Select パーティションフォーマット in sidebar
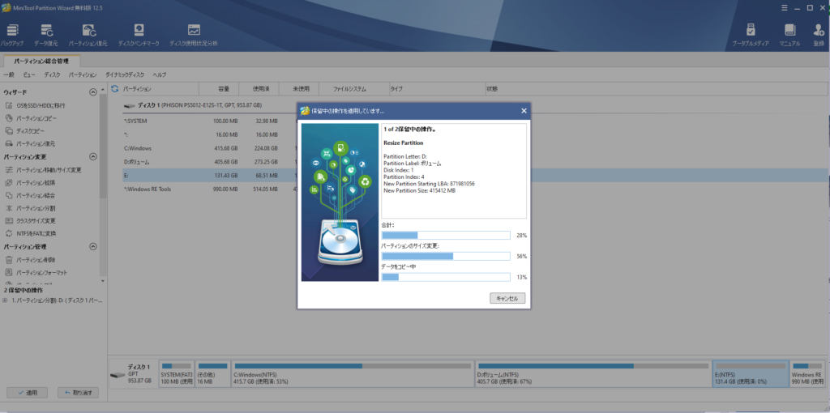The height and width of the screenshot is (413, 830). 36,272
